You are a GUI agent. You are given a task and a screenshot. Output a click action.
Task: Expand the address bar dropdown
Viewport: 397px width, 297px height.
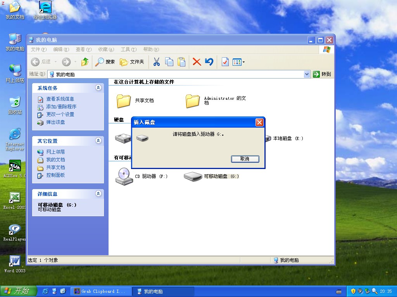[307, 74]
